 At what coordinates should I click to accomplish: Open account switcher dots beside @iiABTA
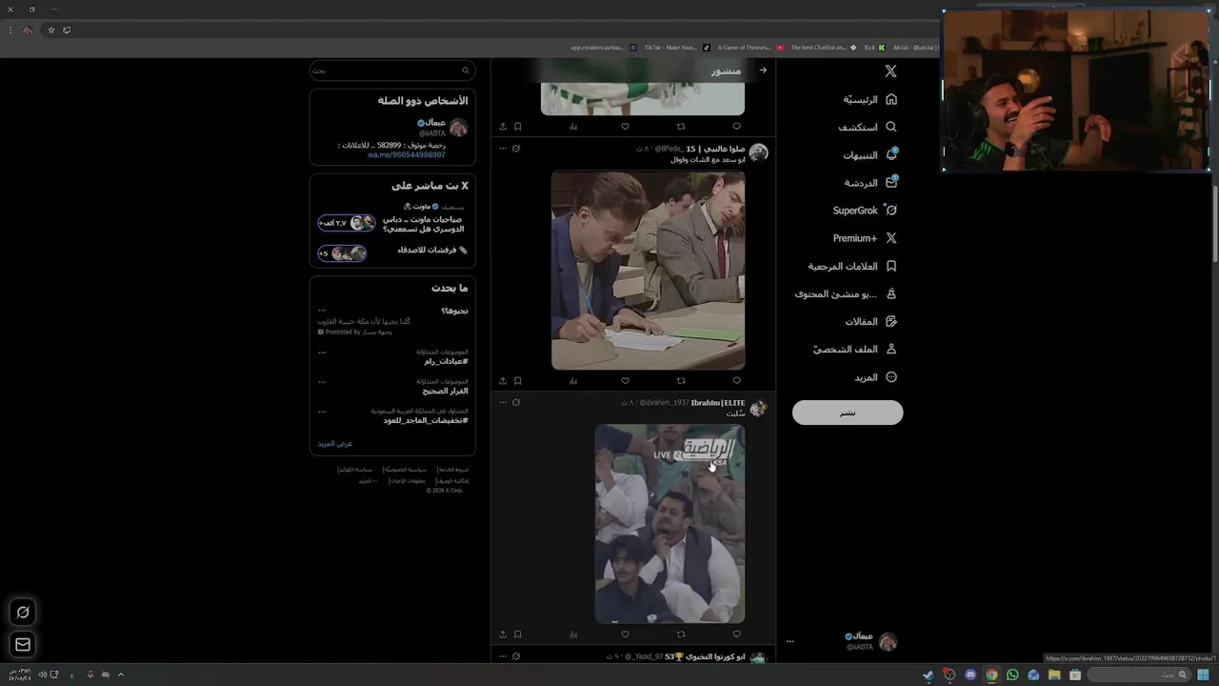(x=789, y=641)
